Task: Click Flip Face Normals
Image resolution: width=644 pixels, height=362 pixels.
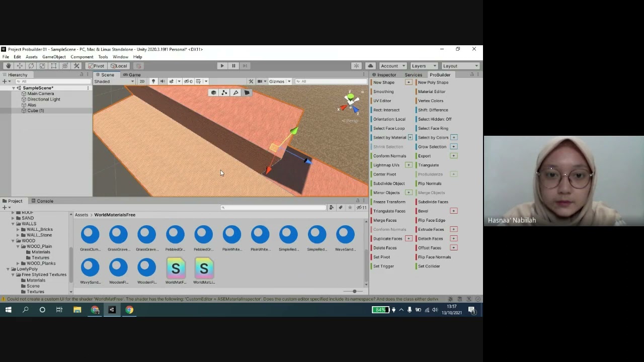Action: (x=435, y=257)
